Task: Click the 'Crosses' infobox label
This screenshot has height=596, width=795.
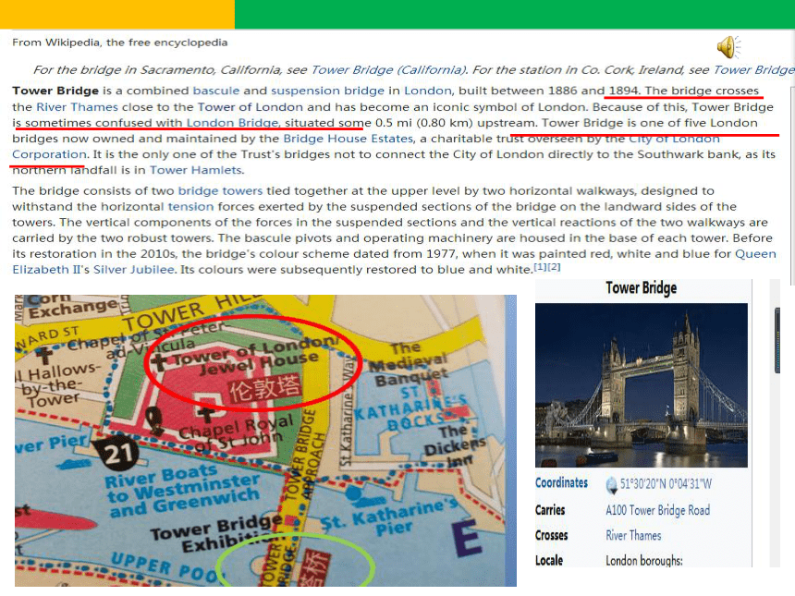Action: pyautogui.click(x=552, y=535)
